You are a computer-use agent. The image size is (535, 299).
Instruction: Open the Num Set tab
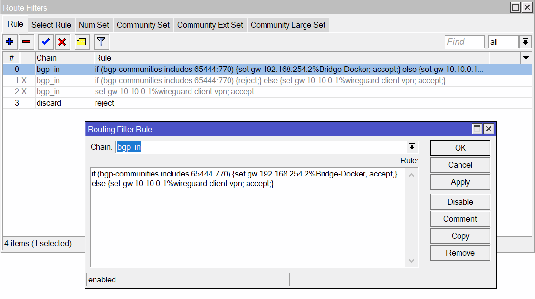tap(94, 25)
